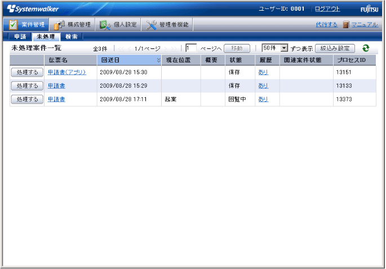The image size is (386, 269).
Task: Click the 管理者機能 wrench icon
Action: point(151,25)
